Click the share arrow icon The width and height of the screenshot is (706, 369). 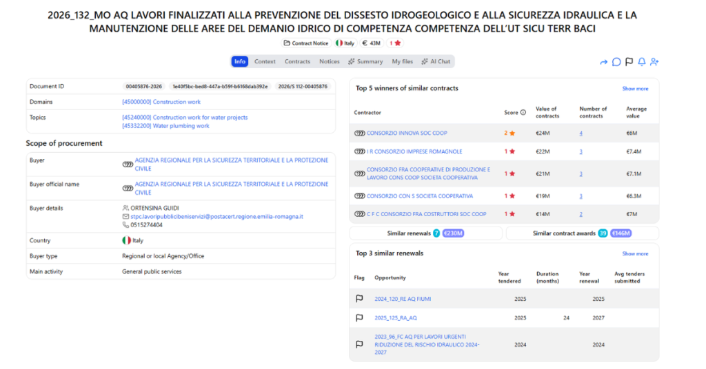604,62
